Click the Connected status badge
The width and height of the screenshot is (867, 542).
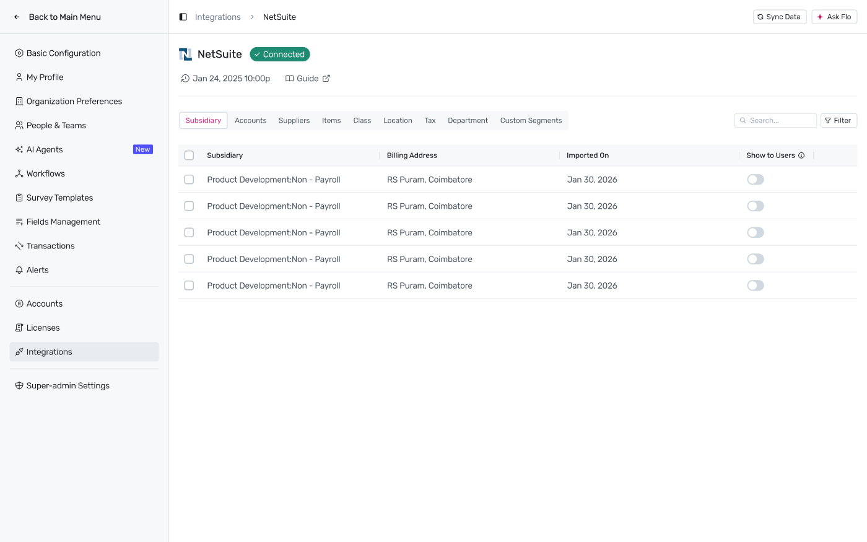click(280, 55)
